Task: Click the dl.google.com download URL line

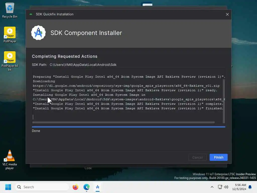Action: (126, 86)
